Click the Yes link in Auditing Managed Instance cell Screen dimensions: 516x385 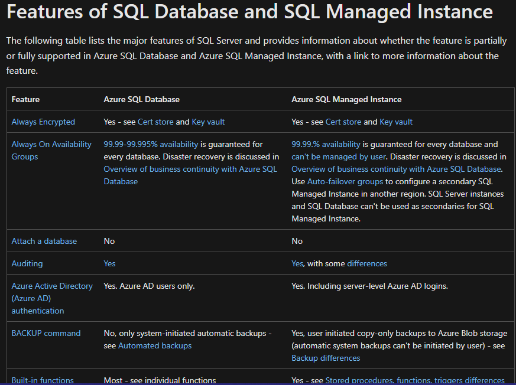click(x=297, y=263)
